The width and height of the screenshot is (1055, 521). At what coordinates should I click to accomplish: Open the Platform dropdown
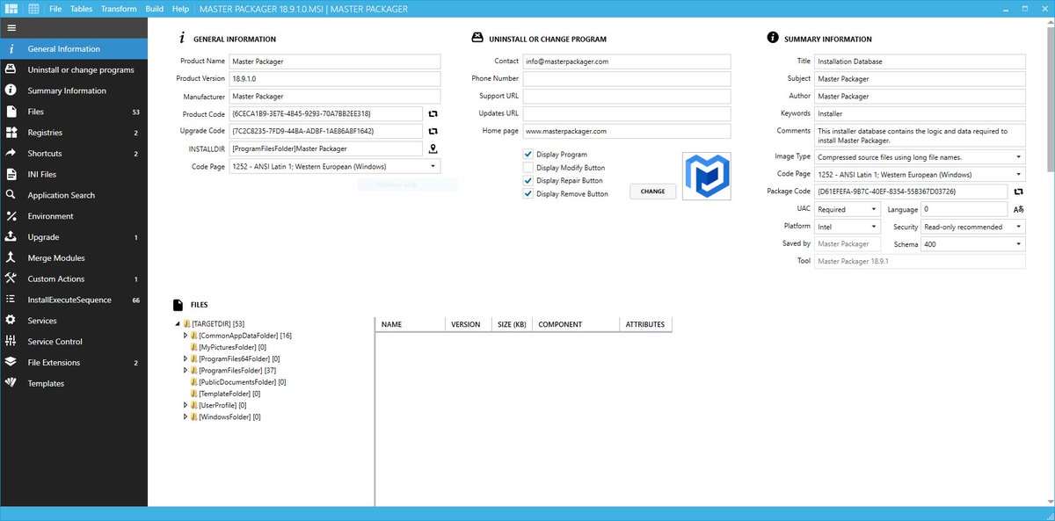(x=848, y=227)
